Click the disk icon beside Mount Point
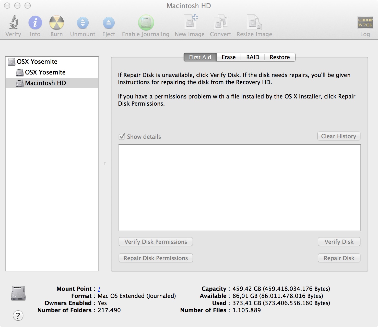 (18, 293)
